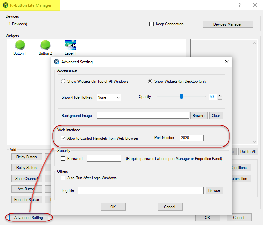Click the help question mark in title bar

(x=240, y=5)
